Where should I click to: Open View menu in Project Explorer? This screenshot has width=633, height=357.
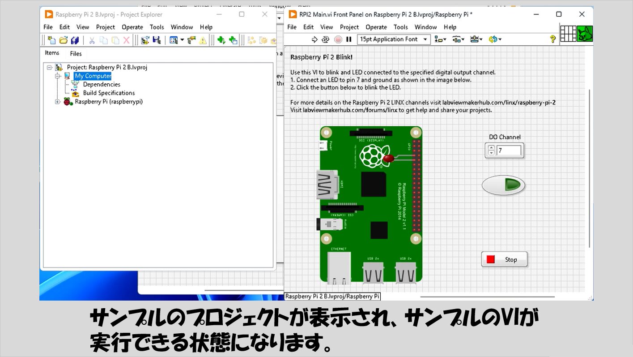click(x=83, y=27)
